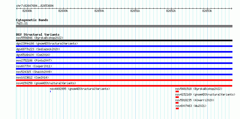Image resolution: width=240 pixels, height=119 pixels.
Task: Open the nsv6007463 (Wu2021) label
Action: [191, 106]
